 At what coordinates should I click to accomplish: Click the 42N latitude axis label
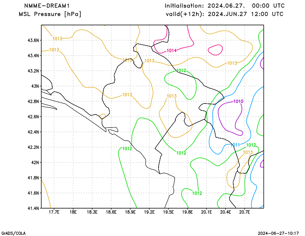[x=35, y=162]
